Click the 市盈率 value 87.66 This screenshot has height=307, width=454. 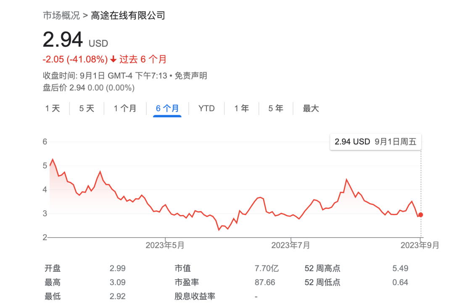coord(265,282)
